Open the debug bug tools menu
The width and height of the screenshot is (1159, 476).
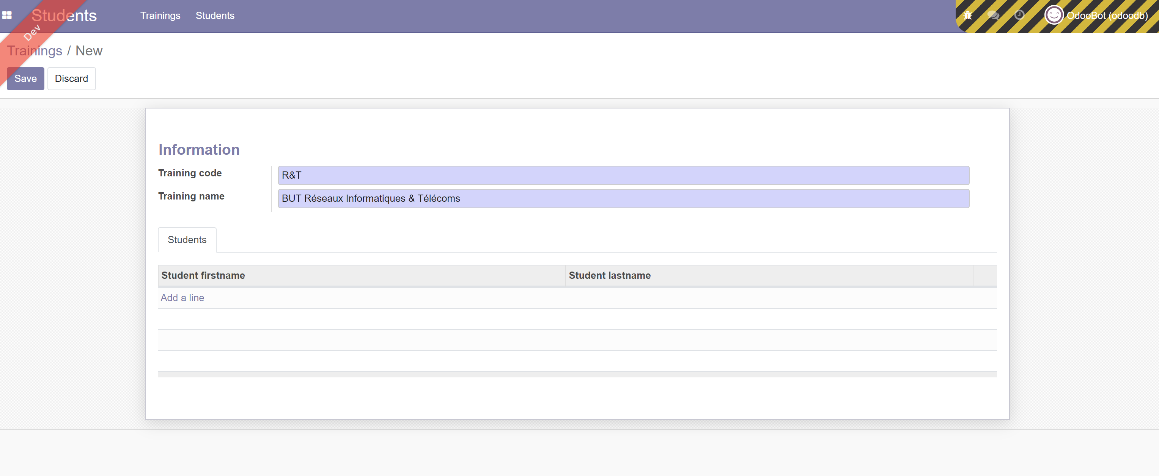[x=968, y=15]
